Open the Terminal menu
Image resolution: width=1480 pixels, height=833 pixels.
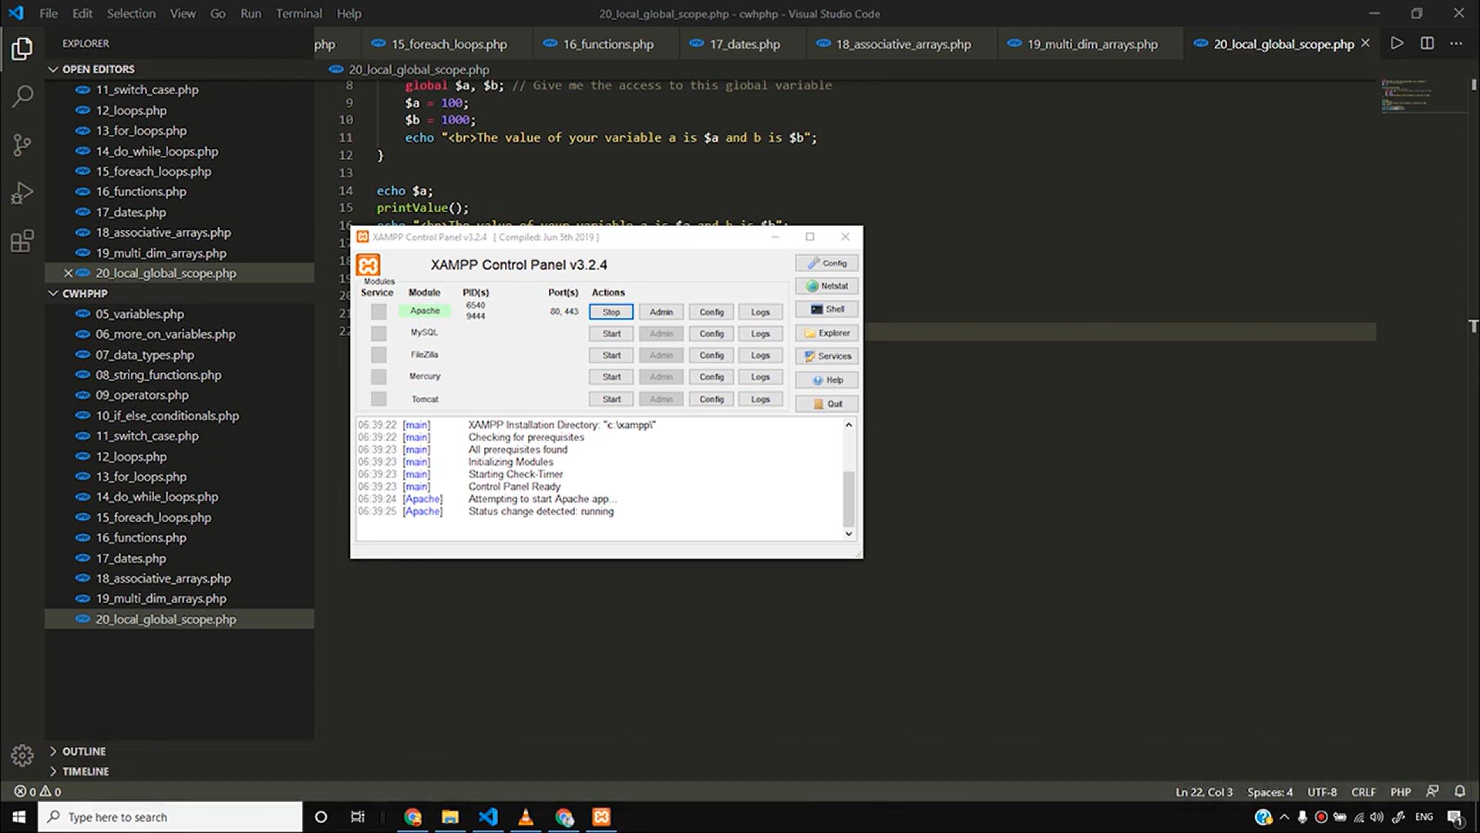299,13
